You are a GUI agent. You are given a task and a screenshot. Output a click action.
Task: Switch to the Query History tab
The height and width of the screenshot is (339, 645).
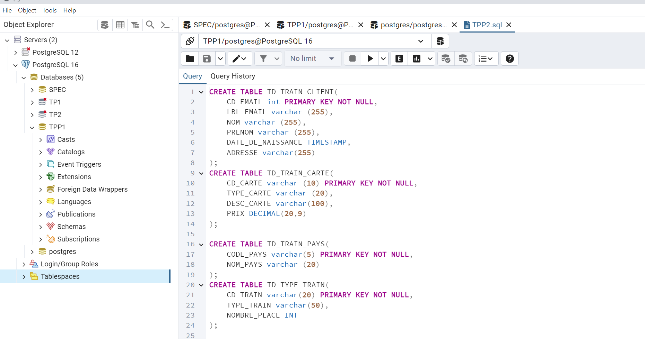[233, 76]
